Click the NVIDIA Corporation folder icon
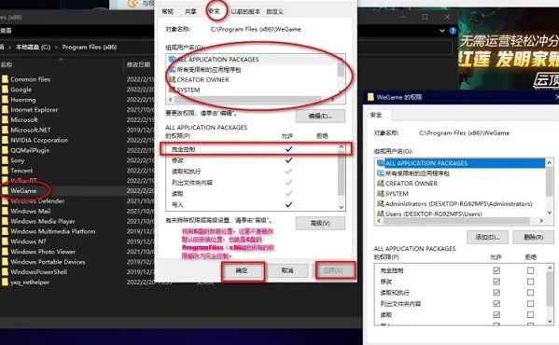This screenshot has width=559, height=345. (x=5, y=140)
